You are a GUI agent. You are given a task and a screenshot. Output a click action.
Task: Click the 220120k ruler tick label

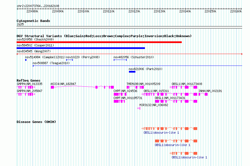[134, 11]
